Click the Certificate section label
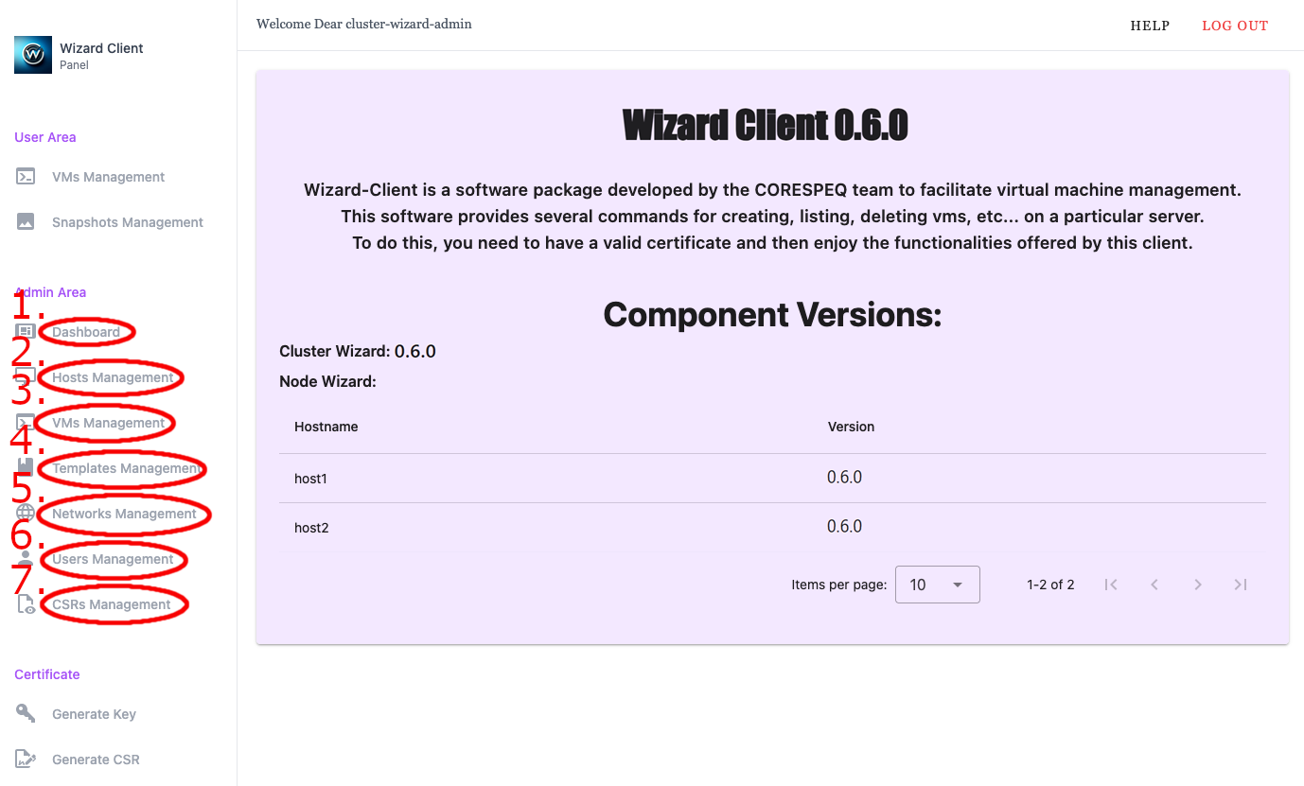The height and width of the screenshot is (786, 1304). coord(46,674)
